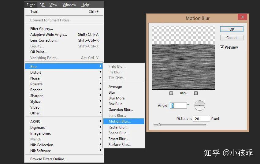Expand the Other submenu

64,113
